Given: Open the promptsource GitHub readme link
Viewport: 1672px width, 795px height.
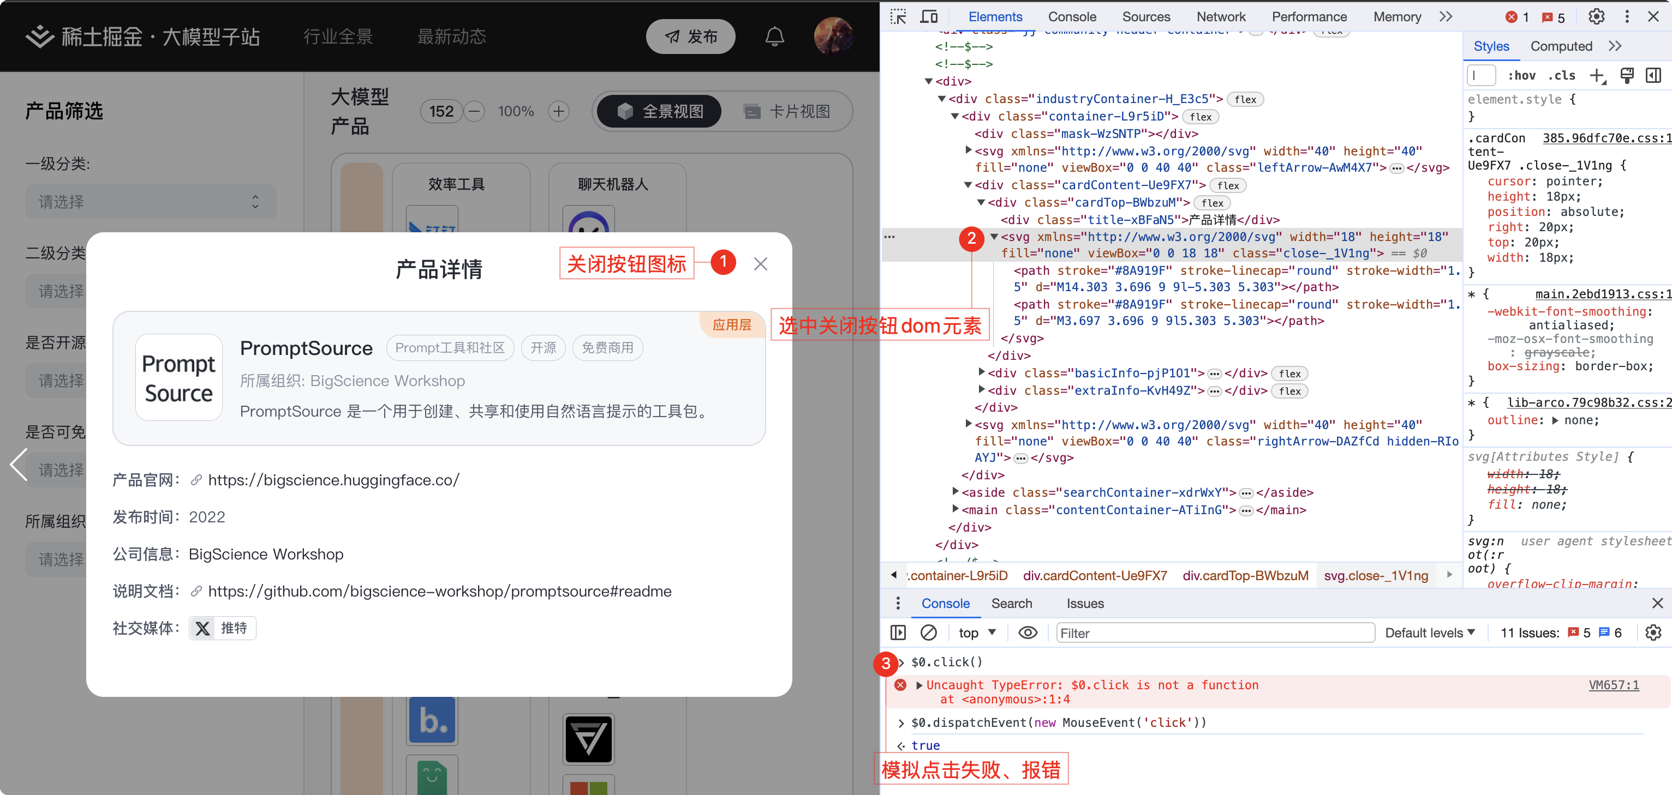Looking at the screenshot, I should (x=439, y=591).
